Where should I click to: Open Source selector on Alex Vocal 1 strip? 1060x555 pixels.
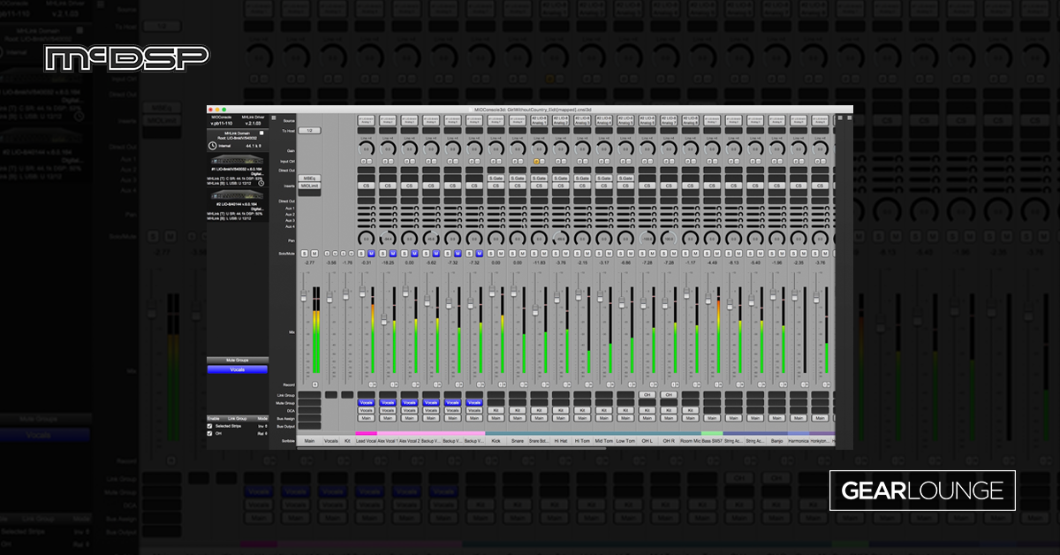click(388, 120)
